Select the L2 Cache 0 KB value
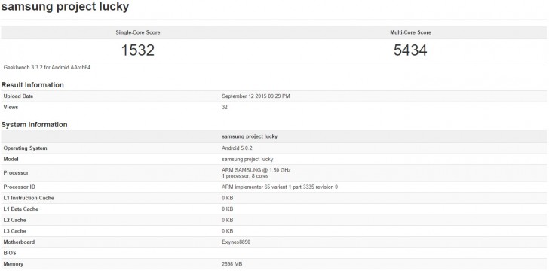The width and height of the screenshot is (549, 271). 228,221
